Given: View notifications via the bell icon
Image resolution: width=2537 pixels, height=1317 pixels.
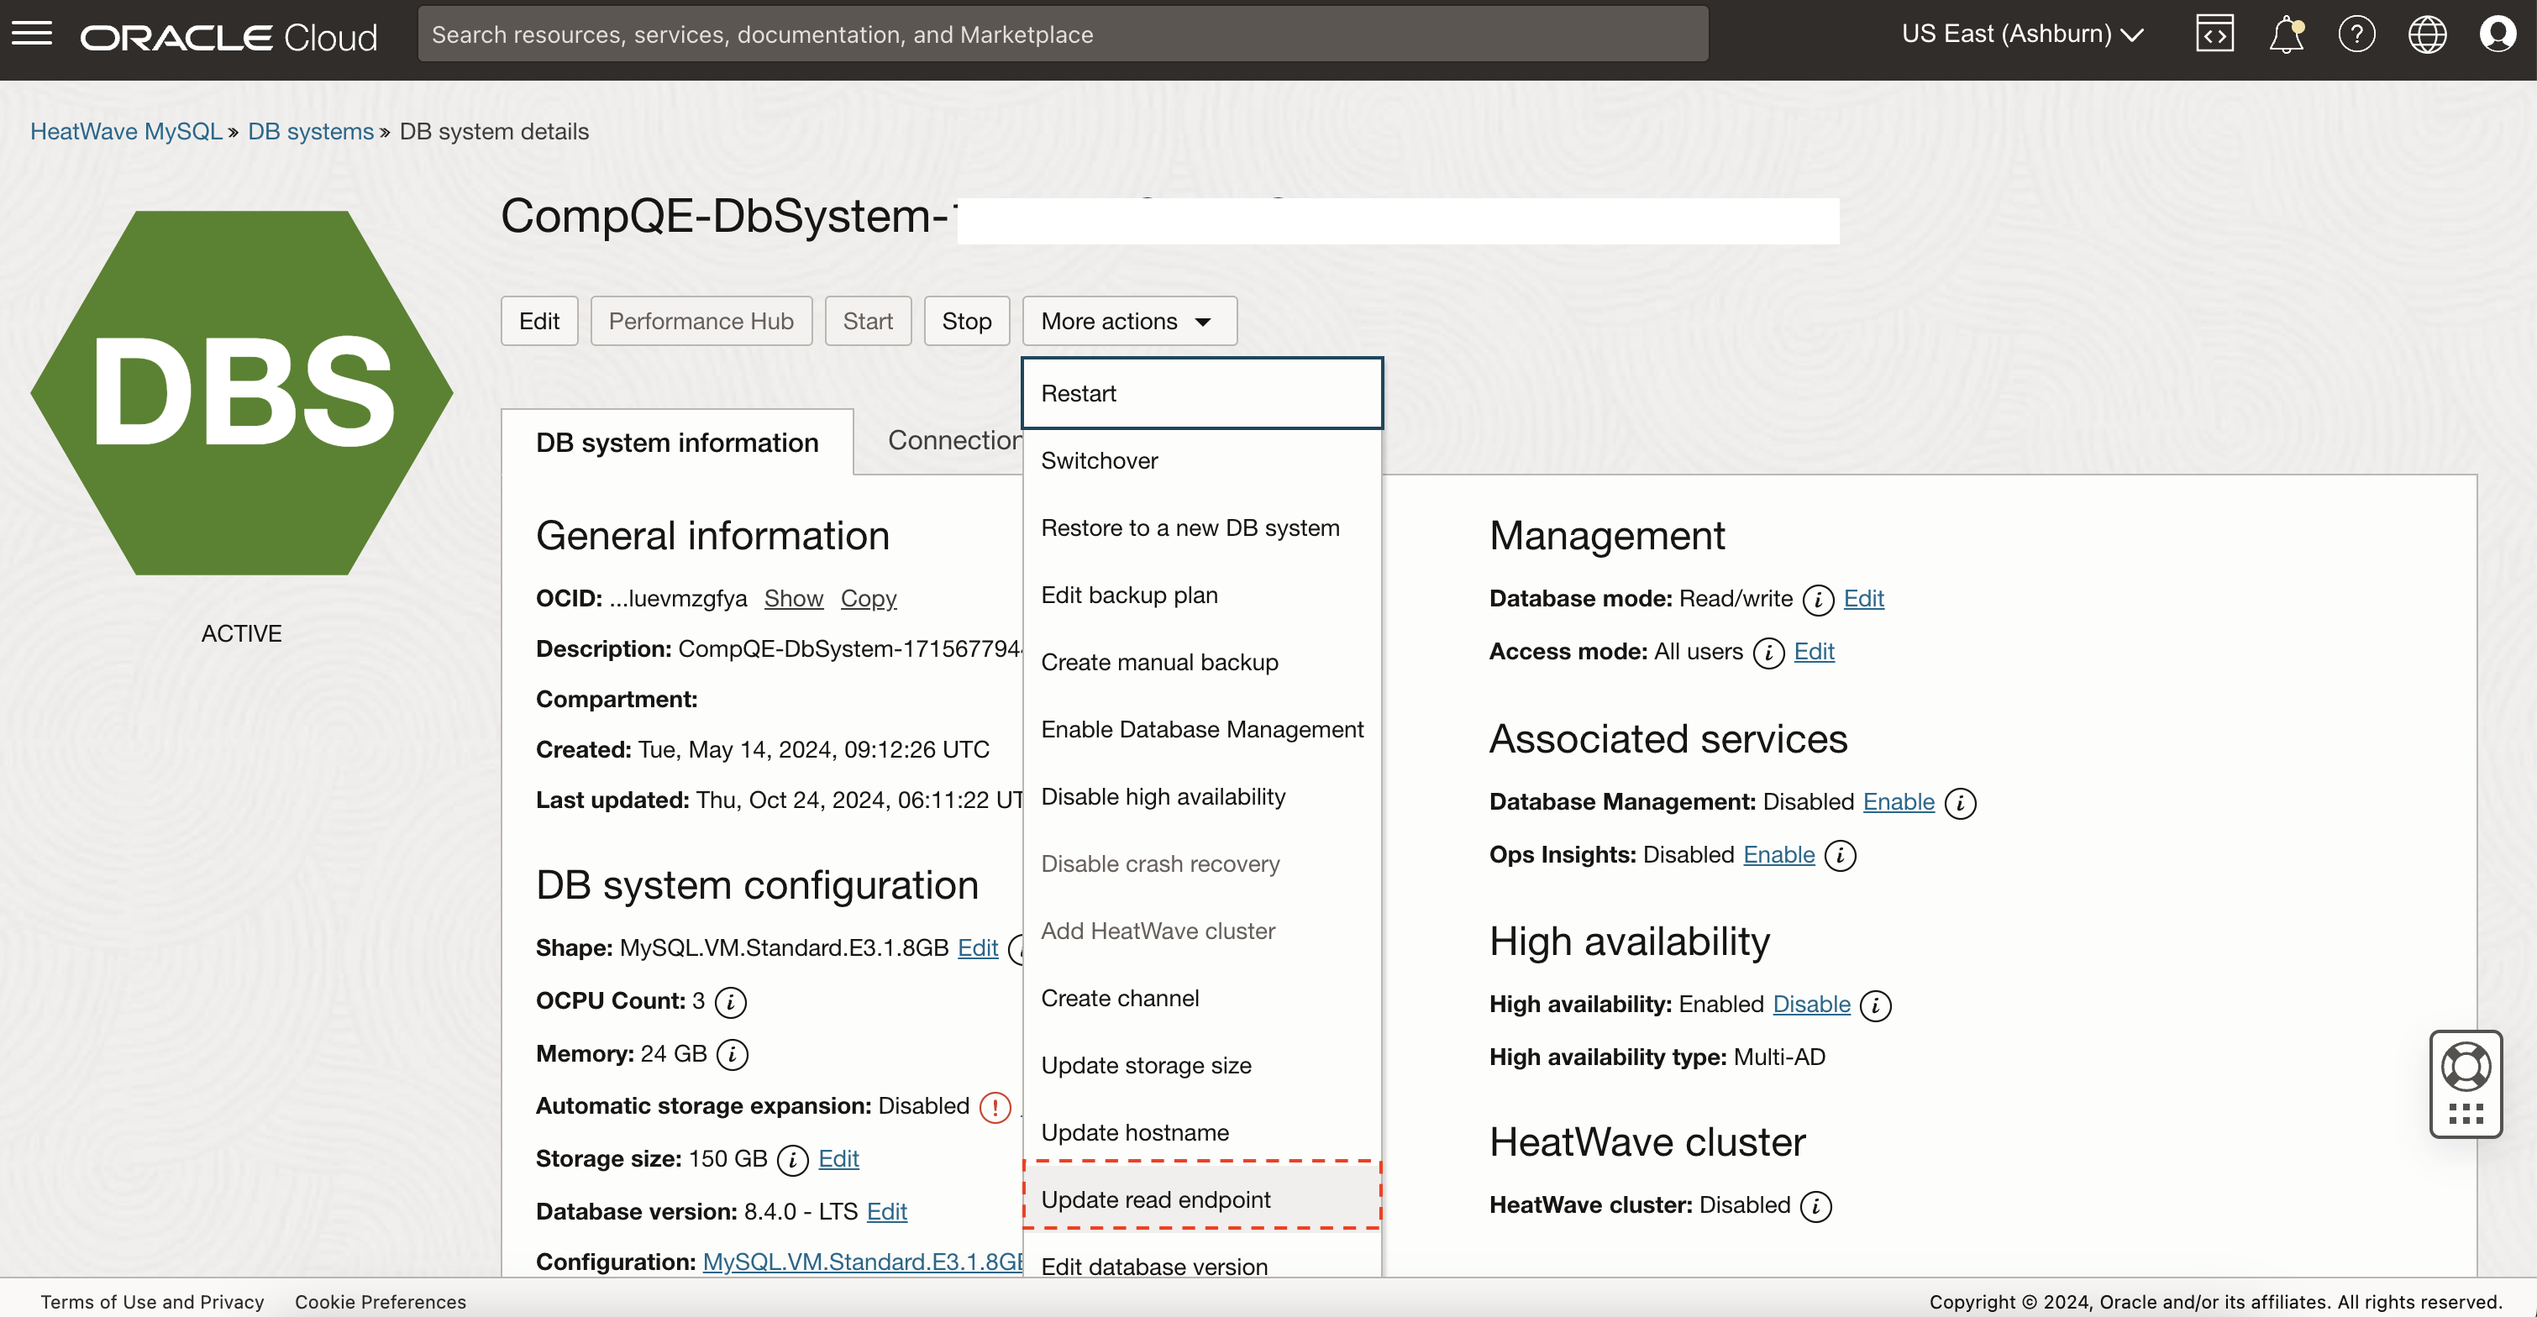Looking at the screenshot, I should (2285, 34).
